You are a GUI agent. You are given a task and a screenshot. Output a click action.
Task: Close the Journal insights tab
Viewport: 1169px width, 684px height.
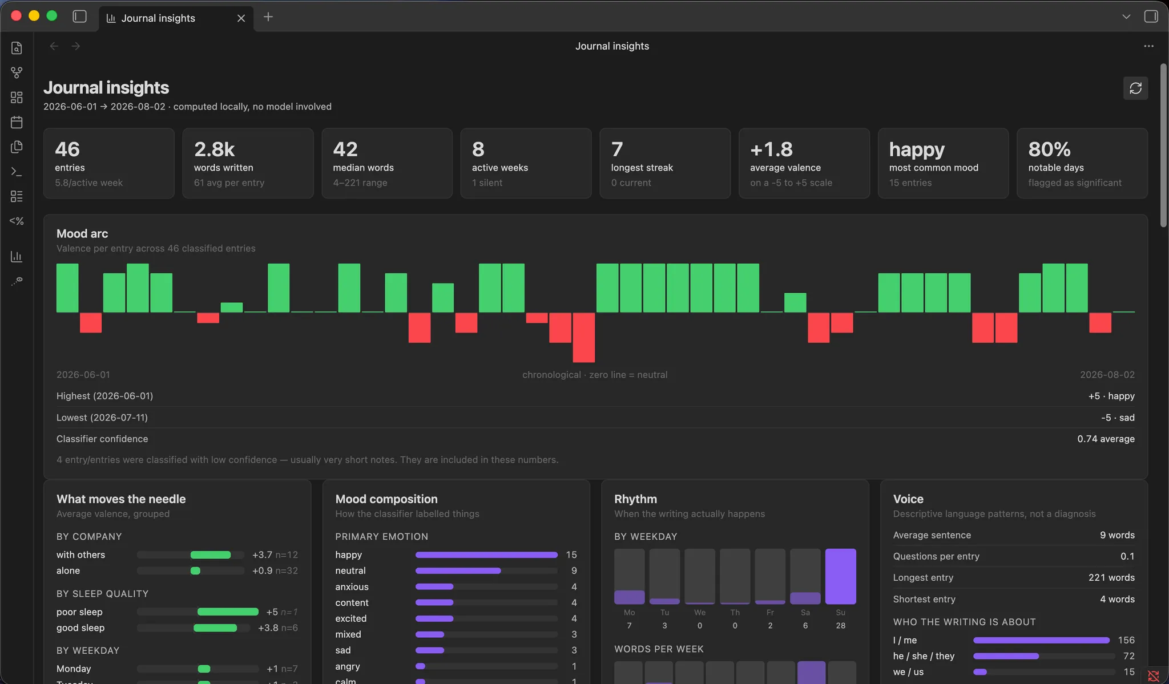click(x=241, y=18)
